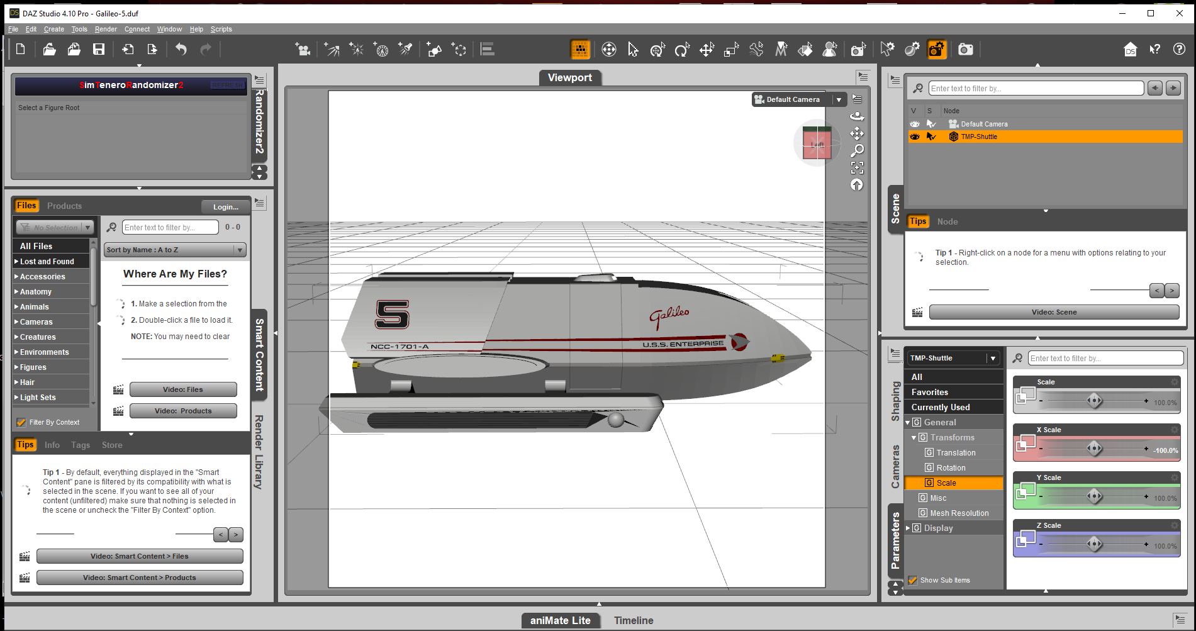Viewport: 1196px width, 631px height.
Task: Click the viewport orbit control icon
Action: click(857, 116)
